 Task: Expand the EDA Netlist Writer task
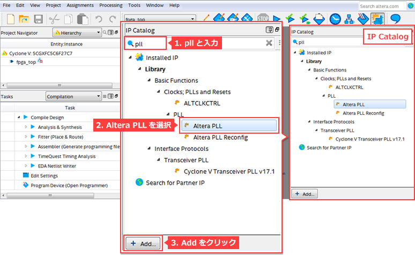pos(26,166)
